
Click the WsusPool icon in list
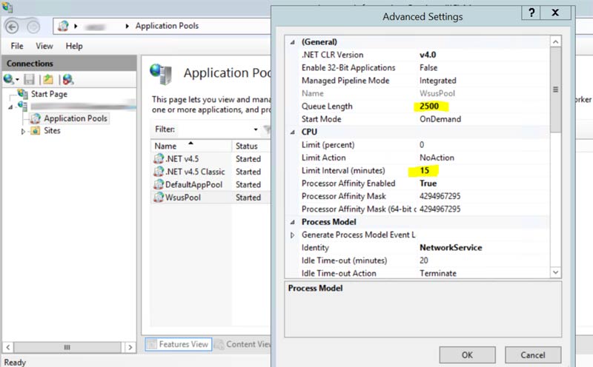pyautogui.click(x=159, y=197)
